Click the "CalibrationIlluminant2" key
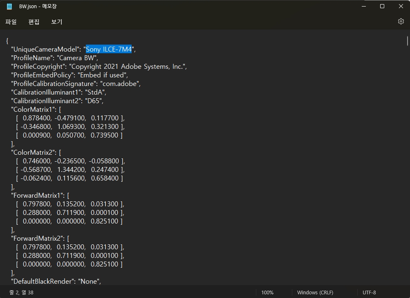The image size is (410, 298). click(x=46, y=101)
